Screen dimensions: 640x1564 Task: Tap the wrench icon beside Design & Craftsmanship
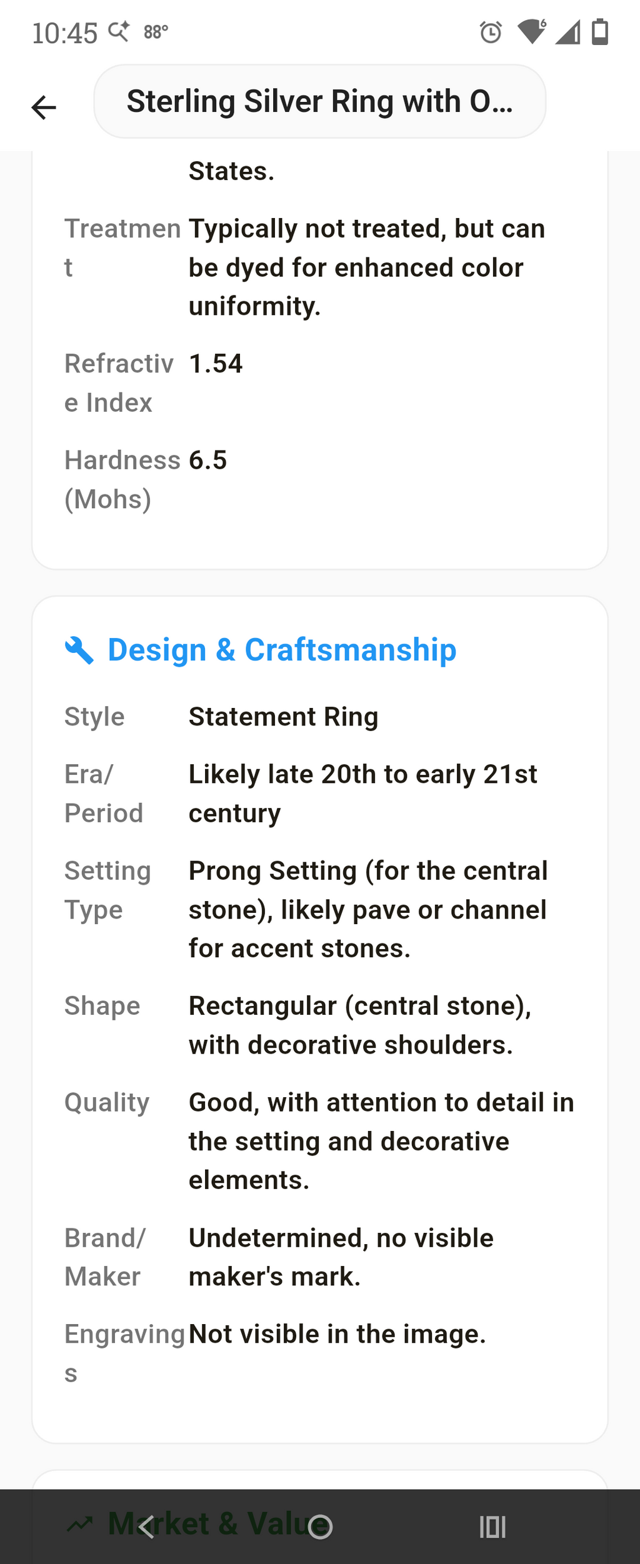(79, 650)
